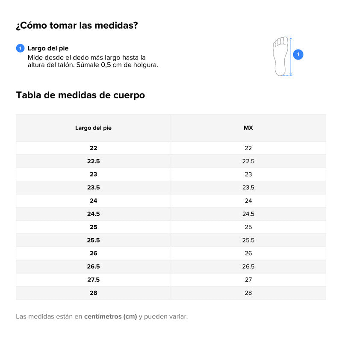Click the measuring instructions paragraph text

pyautogui.click(x=93, y=61)
